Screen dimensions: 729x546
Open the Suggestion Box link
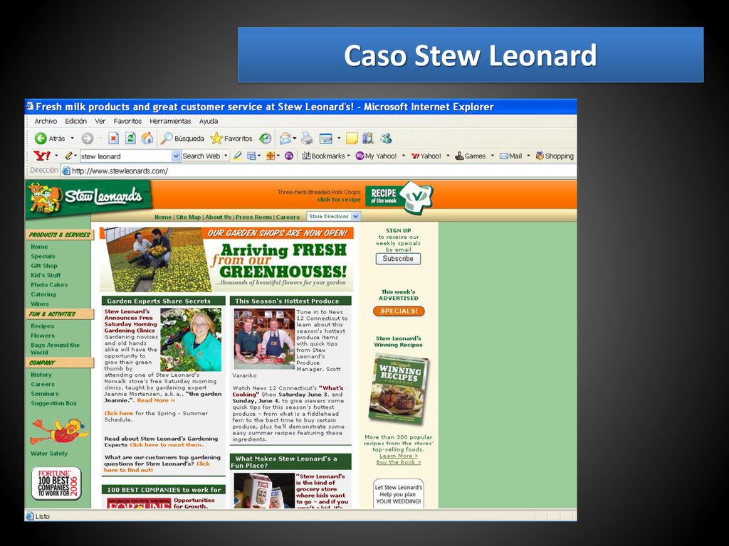pyautogui.click(x=53, y=403)
